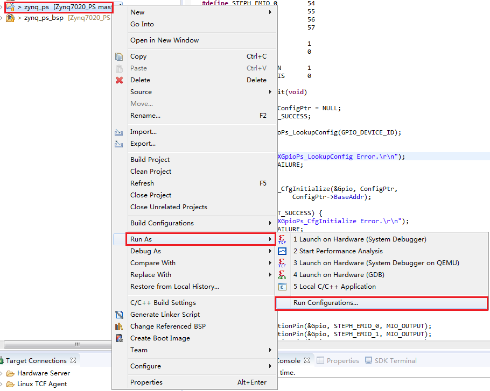Click the red Delete icon

click(x=119, y=80)
